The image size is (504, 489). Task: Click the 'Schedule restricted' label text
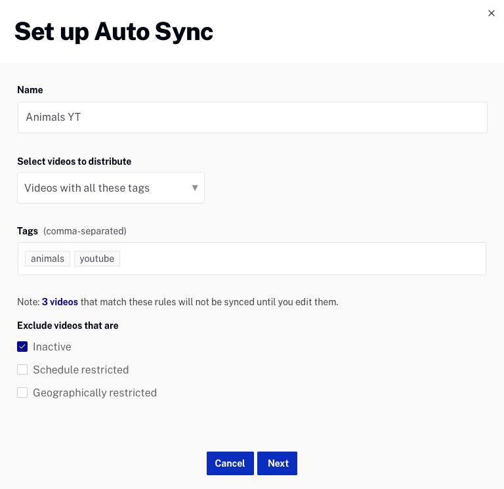pyautogui.click(x=81, y=370)
